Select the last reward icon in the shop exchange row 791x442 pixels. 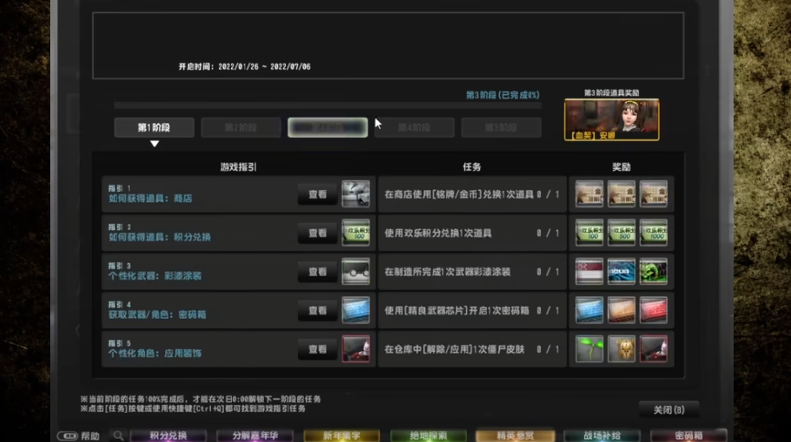(x=654, y=194)
